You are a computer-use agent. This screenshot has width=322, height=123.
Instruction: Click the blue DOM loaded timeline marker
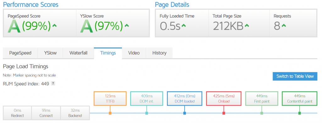pyautogui.click(x=184, y=113)
